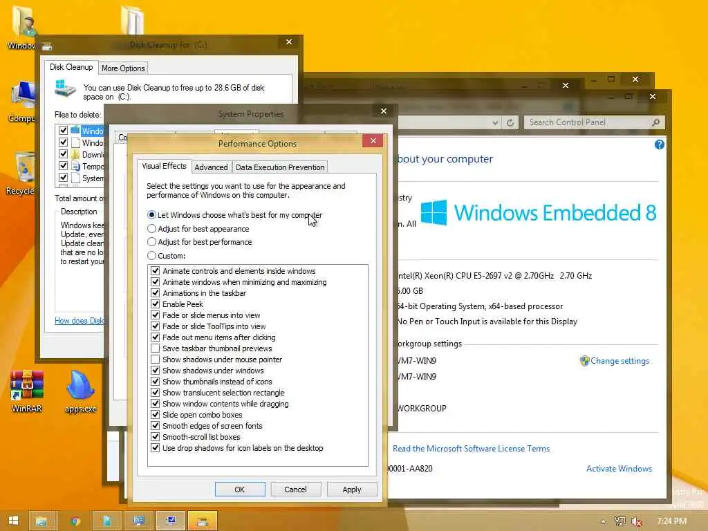Toggle Show translucent selection rectangle
Image resolution: width=708 pixels, height=531 pixels.
point(156,393)
